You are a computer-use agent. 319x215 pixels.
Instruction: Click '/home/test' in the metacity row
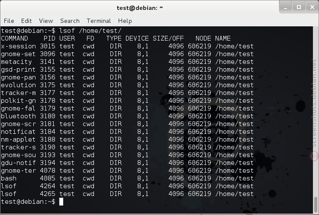click(234, 62)
